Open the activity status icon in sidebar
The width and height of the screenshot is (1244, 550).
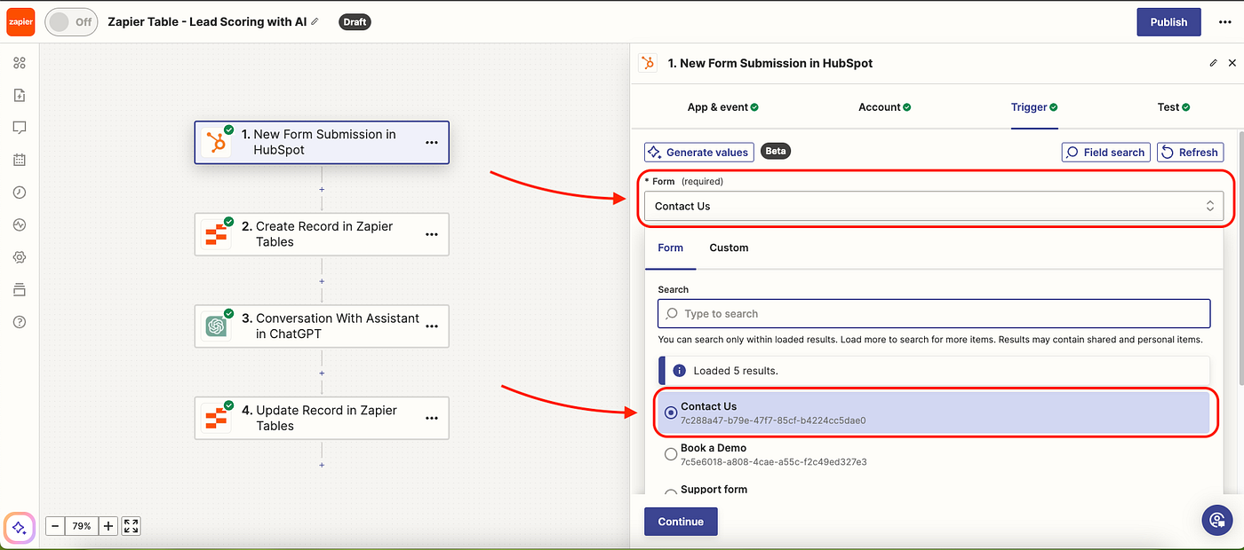click(x=20, y=225)
